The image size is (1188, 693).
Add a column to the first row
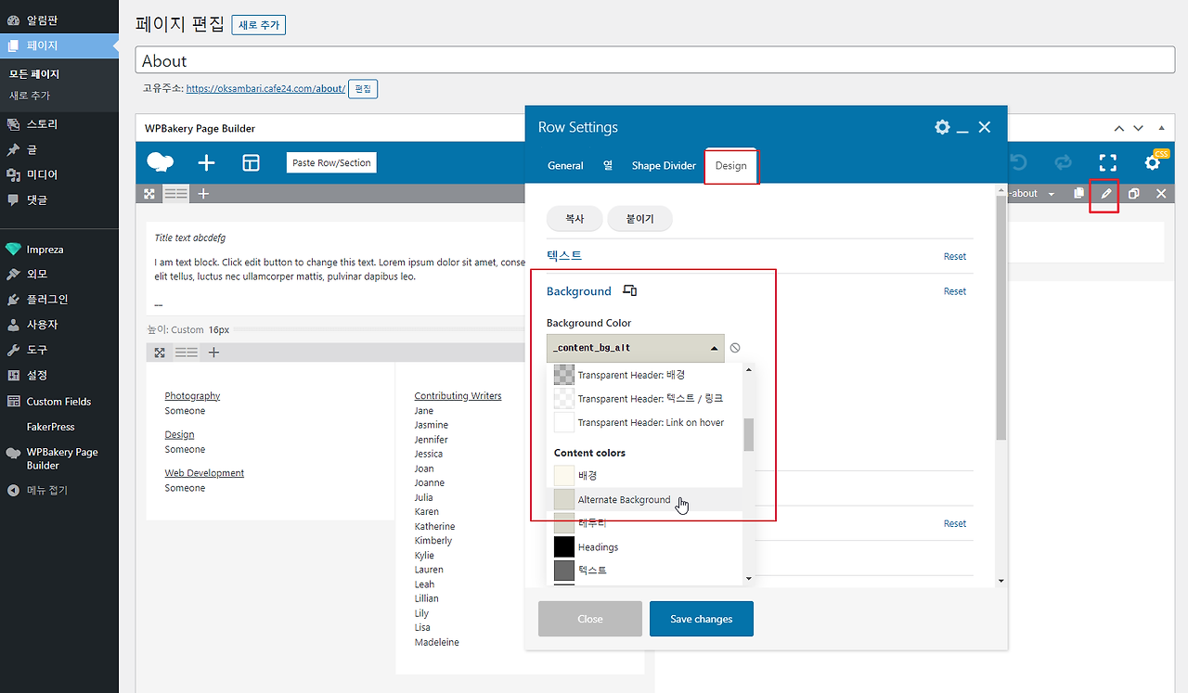coord(203,194)
